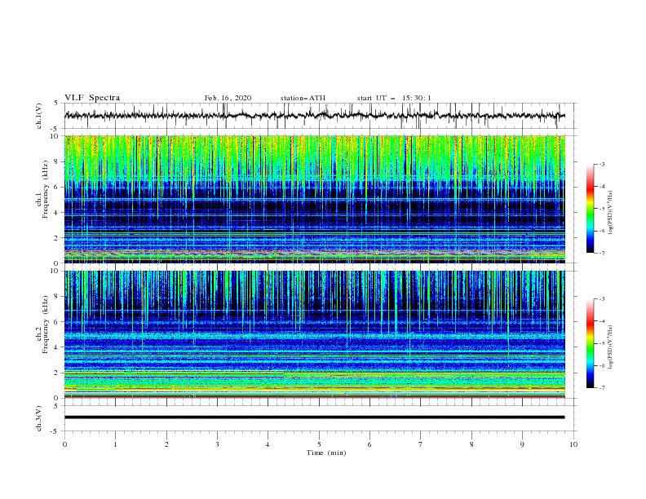Image resolution: width=646 pixels, height=499 pixels.
Task: Click time axis tick label '10'
Action: coord(573,444)
